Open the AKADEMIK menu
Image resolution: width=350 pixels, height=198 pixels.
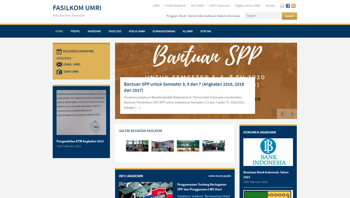pyautogui.click(x=94, y=31)
